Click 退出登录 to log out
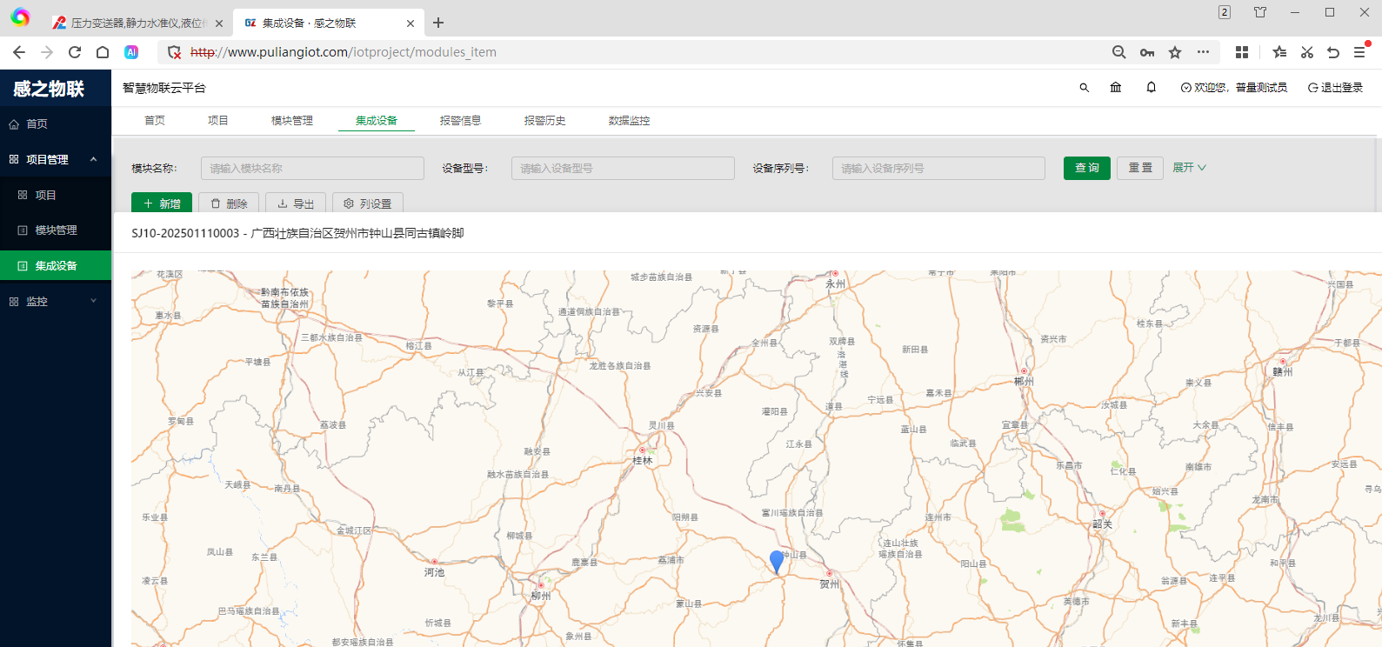1382x647 pixels. (1335, 88)
